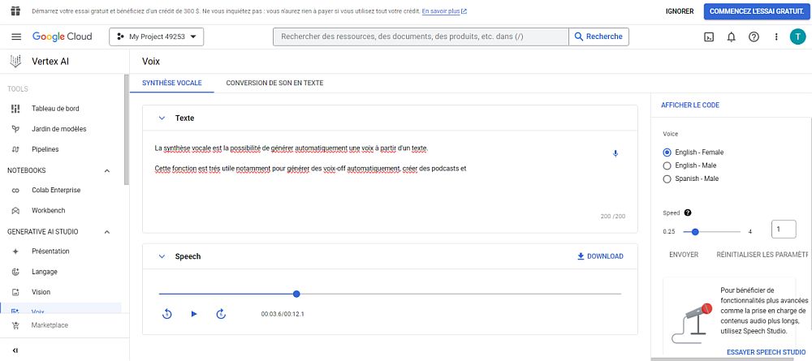Click the Afficher le code link

coord(690,105)
